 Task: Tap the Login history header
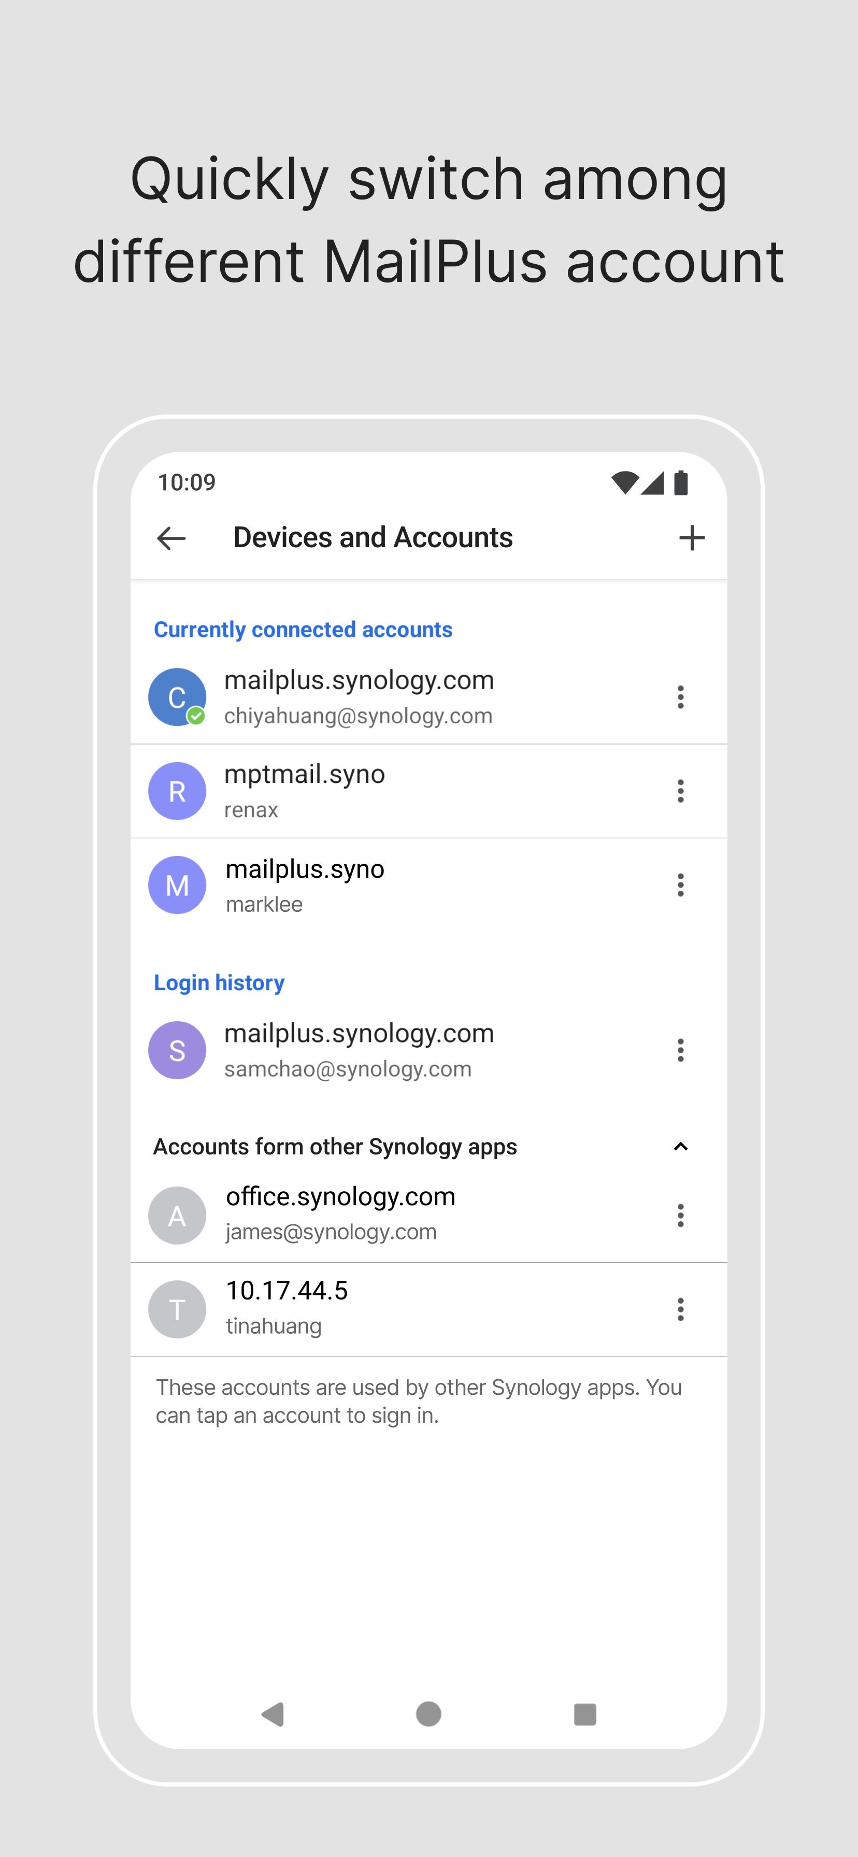[219, 982]
